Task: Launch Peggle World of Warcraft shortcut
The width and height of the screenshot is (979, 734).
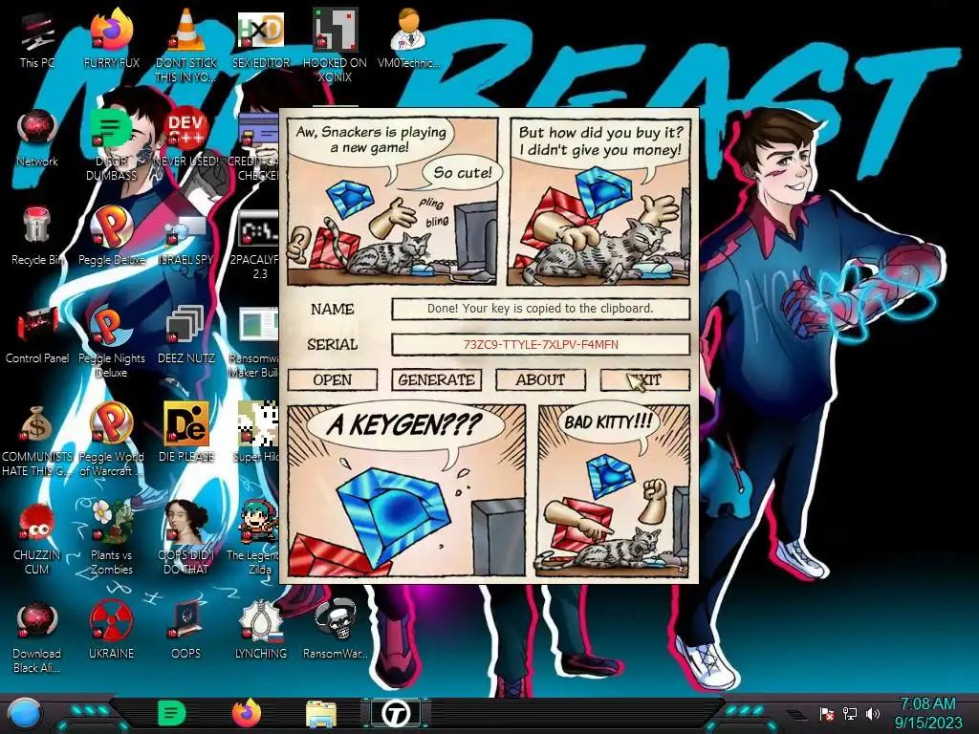Action: tap(111, 441)
